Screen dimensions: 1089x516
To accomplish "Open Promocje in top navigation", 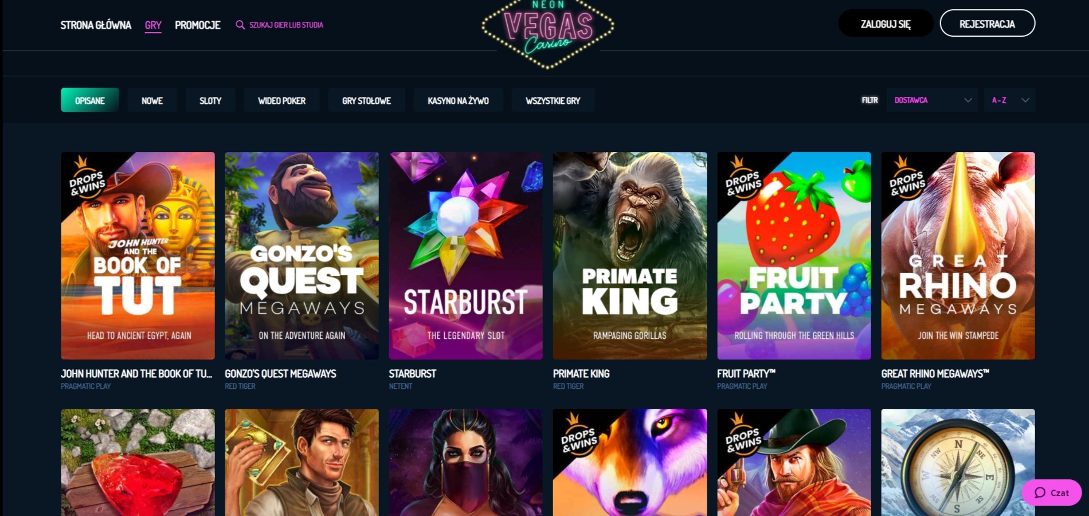I will pos(198,25).
